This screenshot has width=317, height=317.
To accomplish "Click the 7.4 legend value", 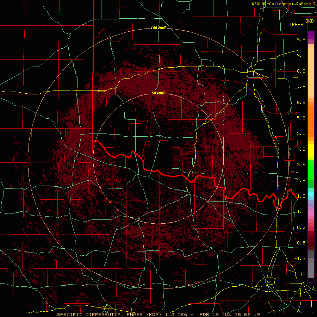I will (301, 87).
